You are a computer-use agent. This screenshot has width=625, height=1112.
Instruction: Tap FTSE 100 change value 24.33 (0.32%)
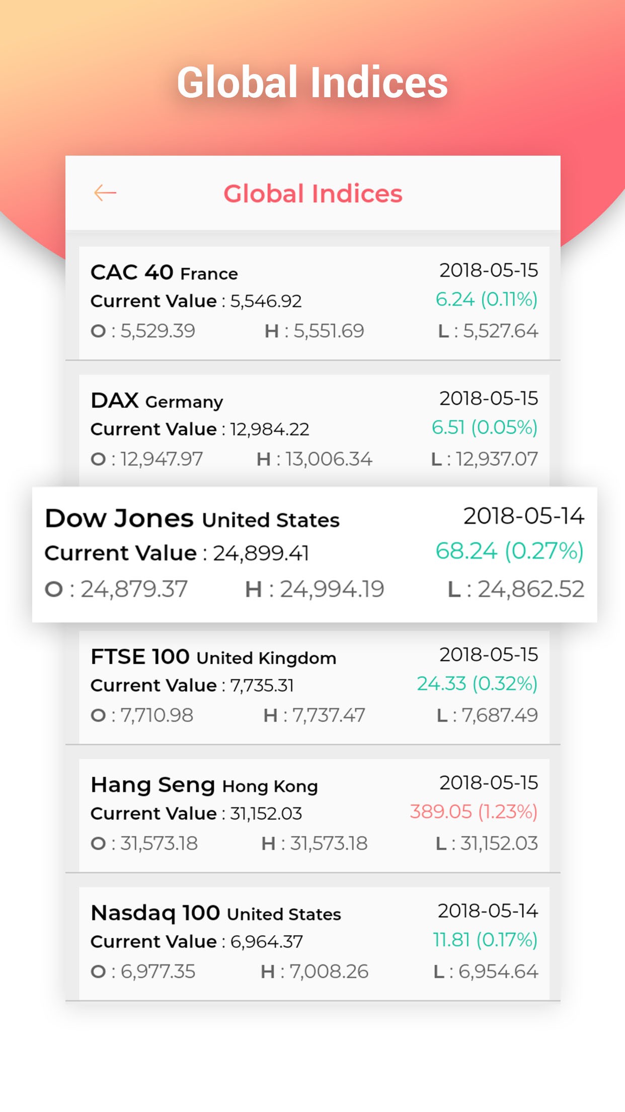(477, 684)
